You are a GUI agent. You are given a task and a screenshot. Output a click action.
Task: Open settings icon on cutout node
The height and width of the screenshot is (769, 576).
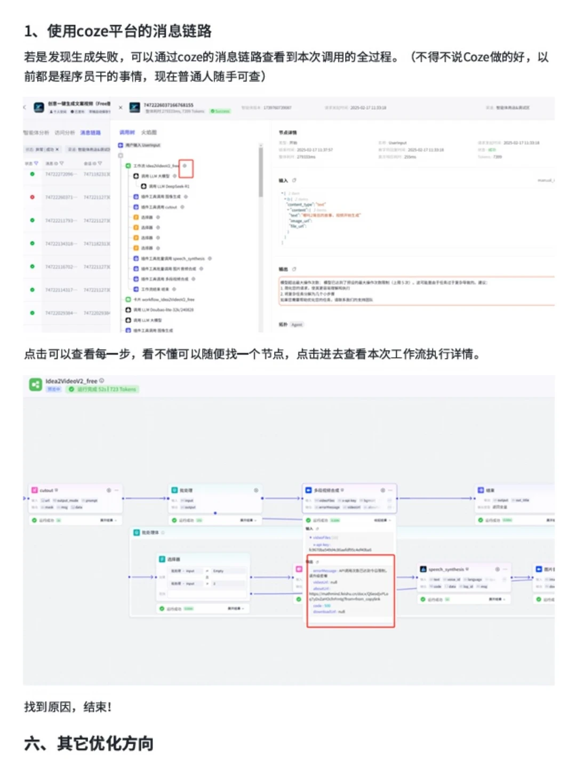109,490
